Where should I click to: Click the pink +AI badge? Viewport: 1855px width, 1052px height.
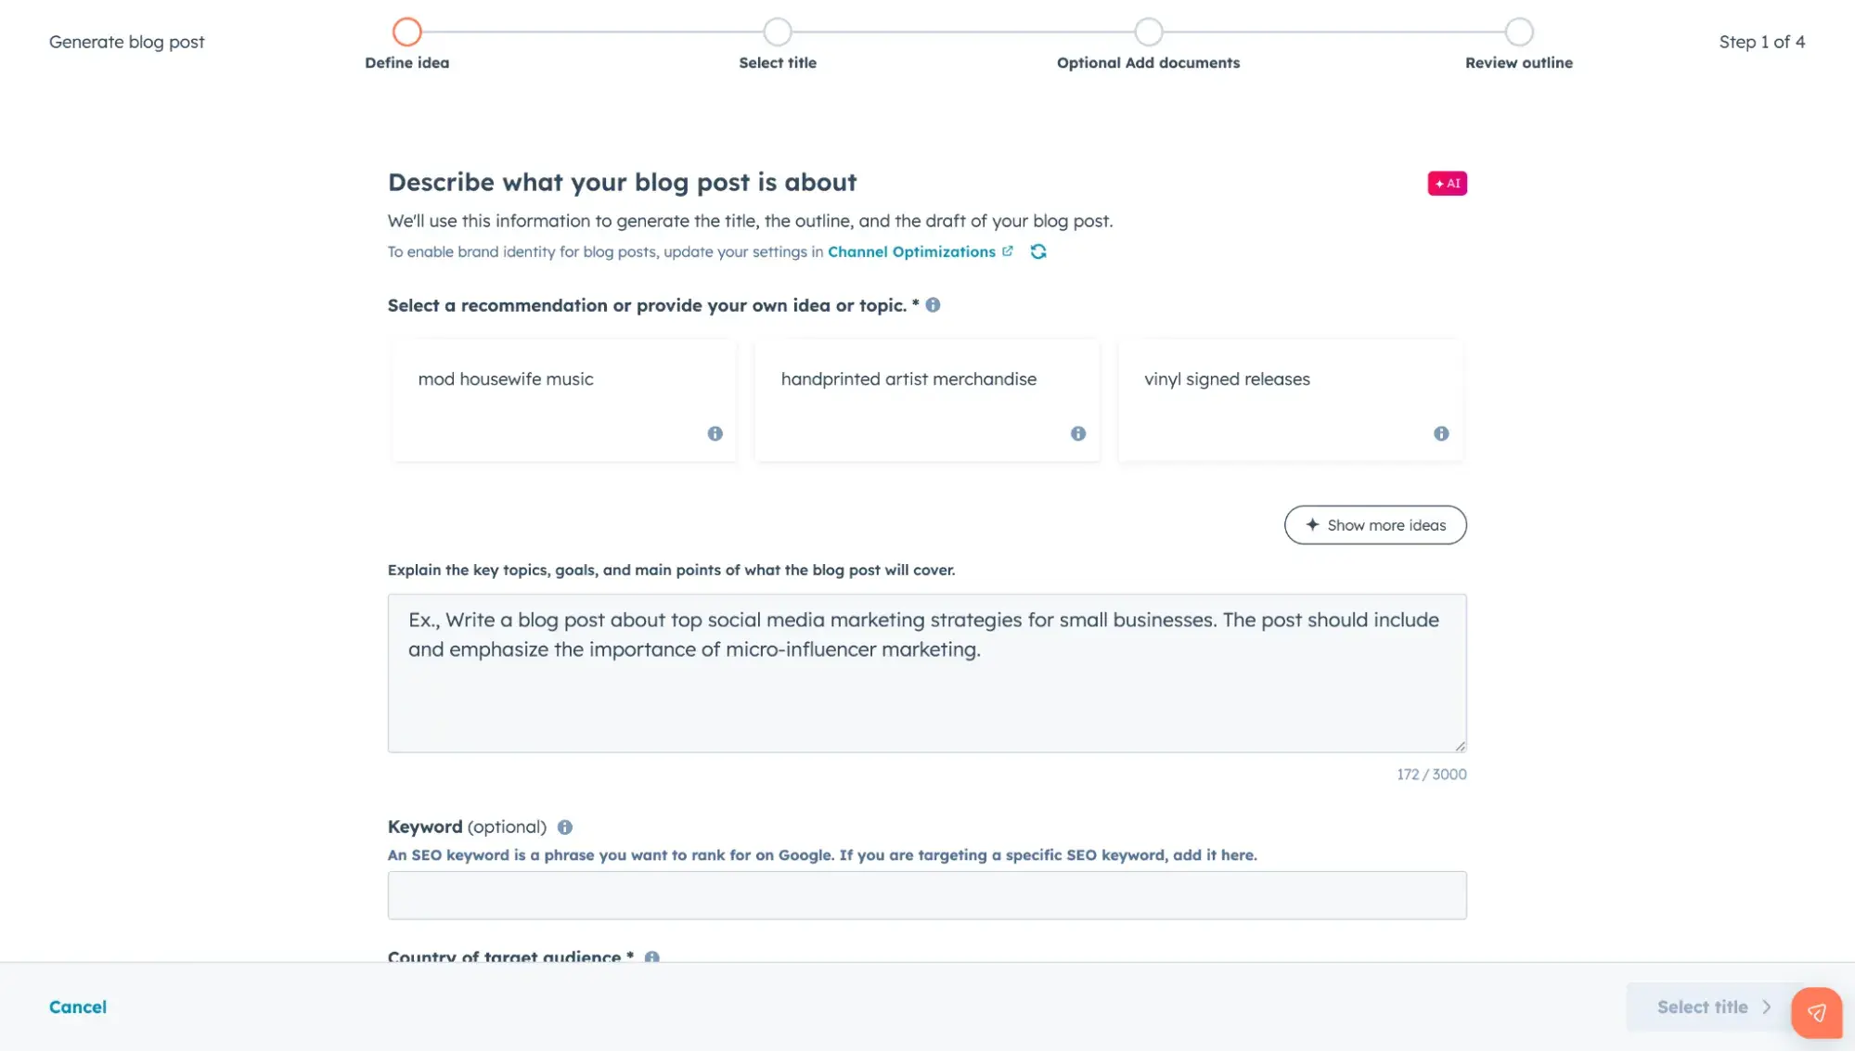pos(1447,183)
